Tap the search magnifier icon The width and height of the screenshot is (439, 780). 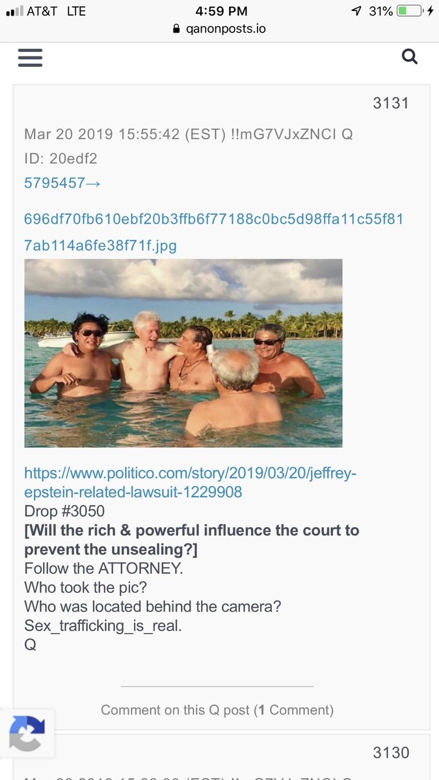click(x=409, y=57)
